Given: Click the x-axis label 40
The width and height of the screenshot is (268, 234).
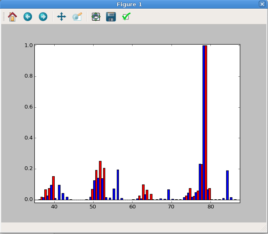Looking at the screenshot, I should [x=54, y=207].
